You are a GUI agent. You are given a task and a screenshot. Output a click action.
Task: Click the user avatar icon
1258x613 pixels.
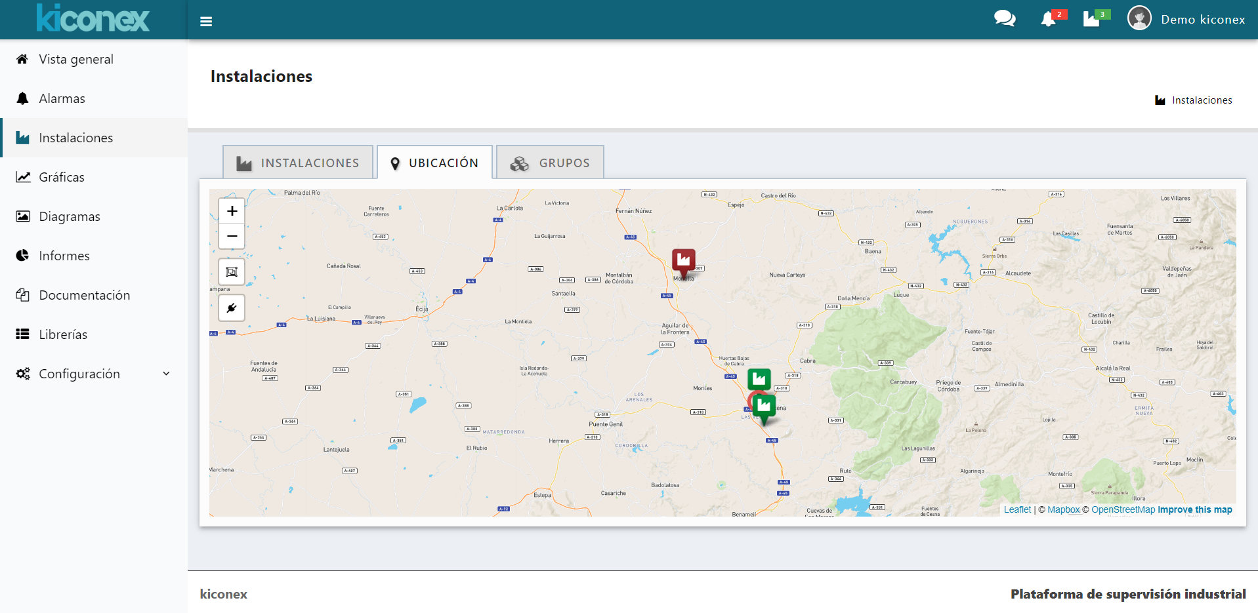tap(1139, 18)
